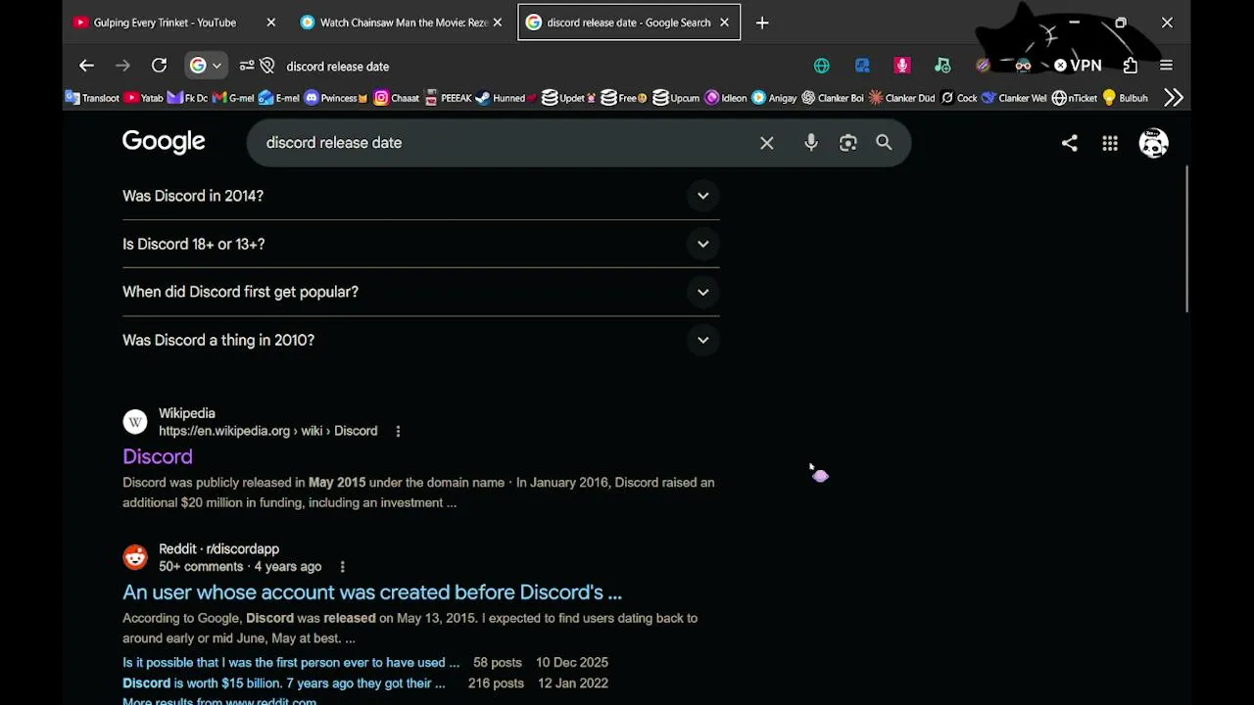The width and height of the screenshot is (1254, 705).
Task: Open the Google apps grid
Action: (x=1110, y=143)
